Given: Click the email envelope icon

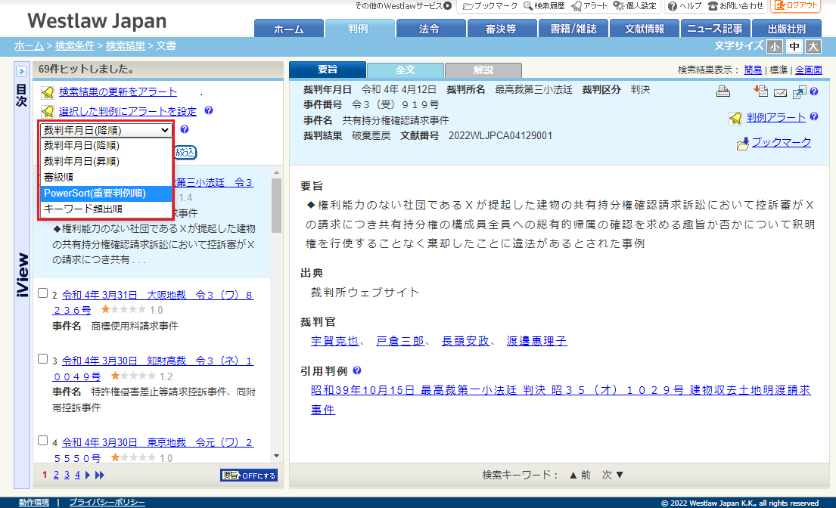Looking at the screenshot, I should pyautogui.click(x=780, y=93).
